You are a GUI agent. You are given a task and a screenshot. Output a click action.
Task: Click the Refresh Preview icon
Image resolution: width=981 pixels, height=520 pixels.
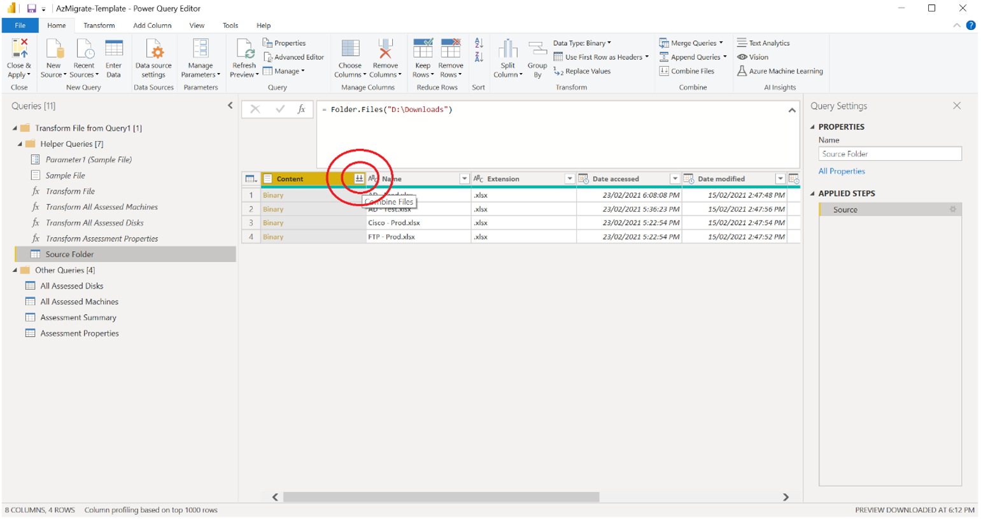click(244, 49)
